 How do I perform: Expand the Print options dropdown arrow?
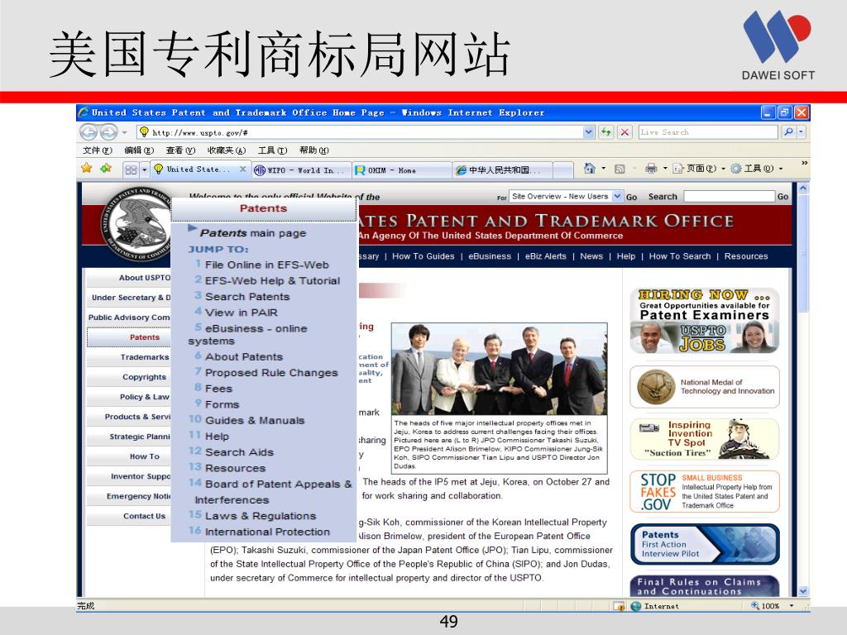click(665, 169)
